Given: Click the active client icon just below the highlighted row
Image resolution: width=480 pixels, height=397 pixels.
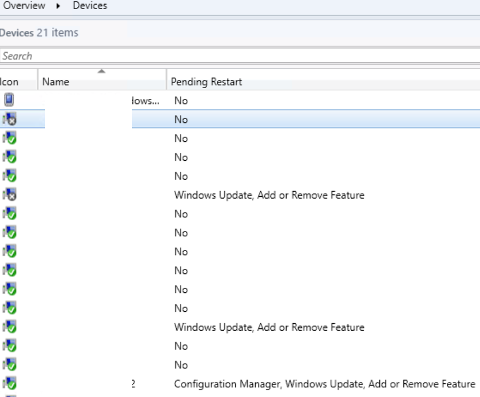Looking at the screenshot, I should [10, 138].
